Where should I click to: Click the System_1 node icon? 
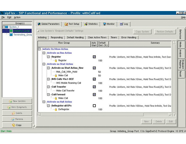7,27
